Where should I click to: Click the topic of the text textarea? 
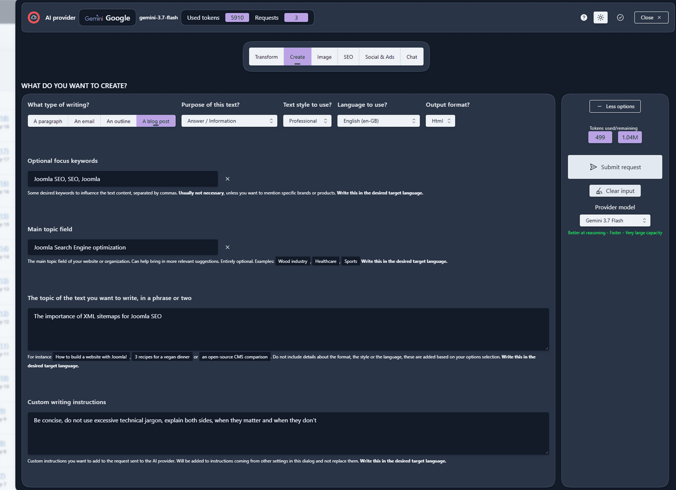tap(288, 329)
